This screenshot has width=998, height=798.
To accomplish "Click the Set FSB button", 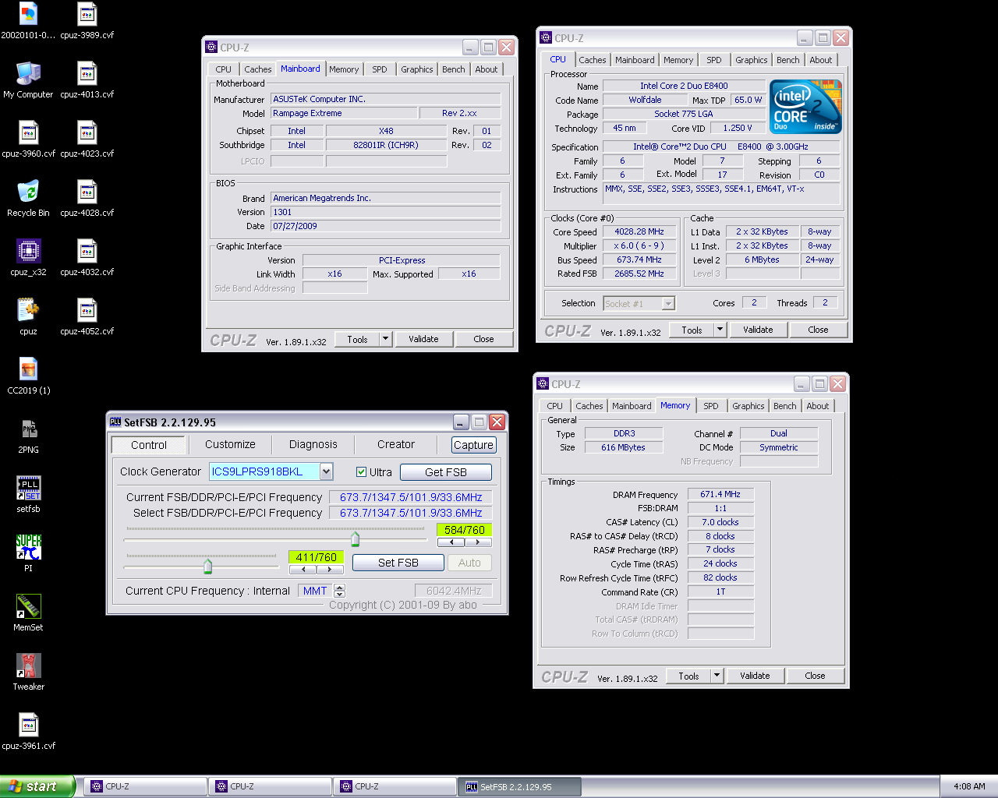I will pyautogui.click(x=398, y=563).
